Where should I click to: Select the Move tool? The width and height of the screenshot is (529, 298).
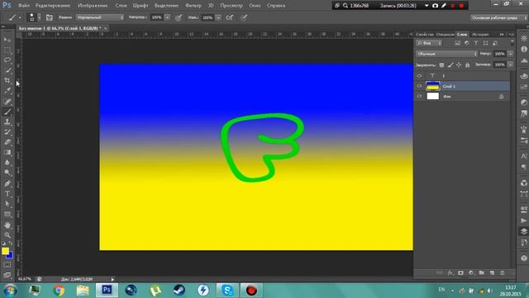coord(7,40)
